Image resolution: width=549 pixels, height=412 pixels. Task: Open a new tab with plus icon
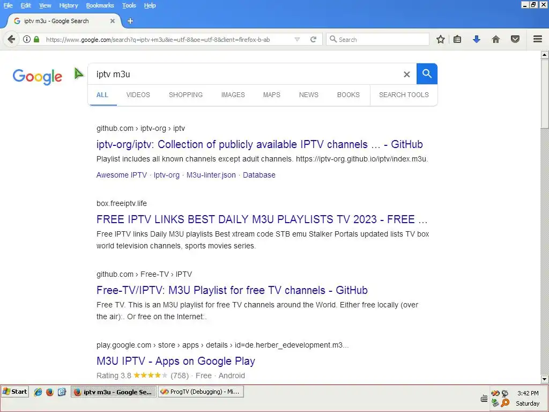130,21
